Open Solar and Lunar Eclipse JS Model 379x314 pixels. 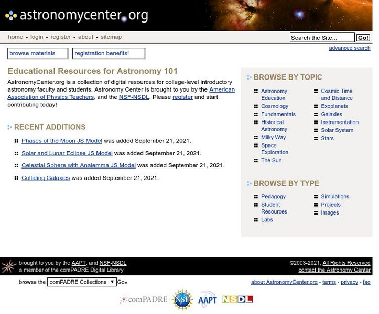(67, 153)
